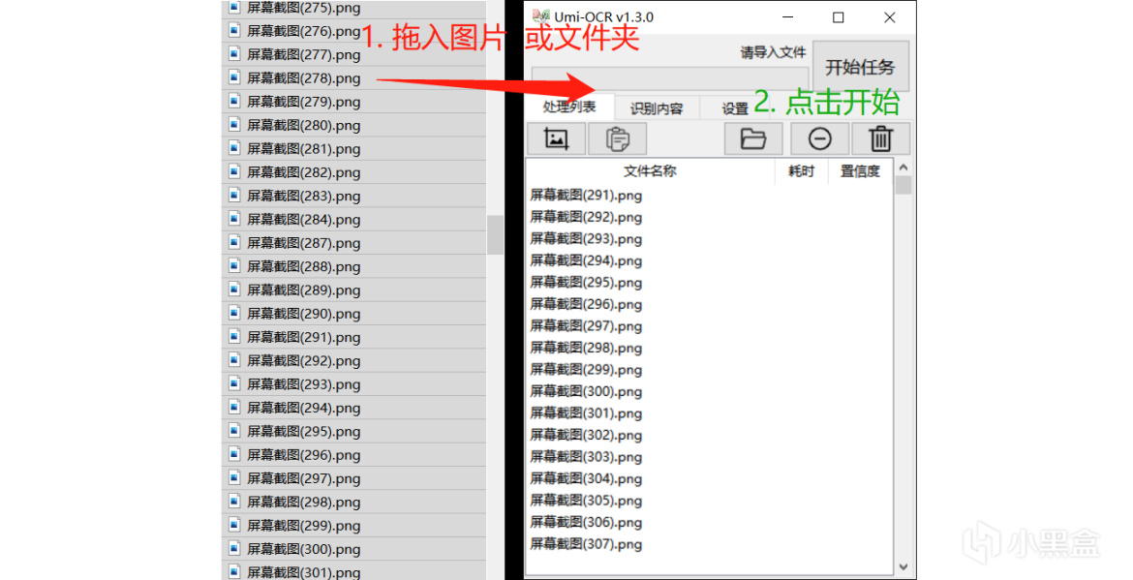Click the scroll down arrow in Umi-OCR list
The image size is (1133, 580).
pyautogui.click(x=903, y=567)
